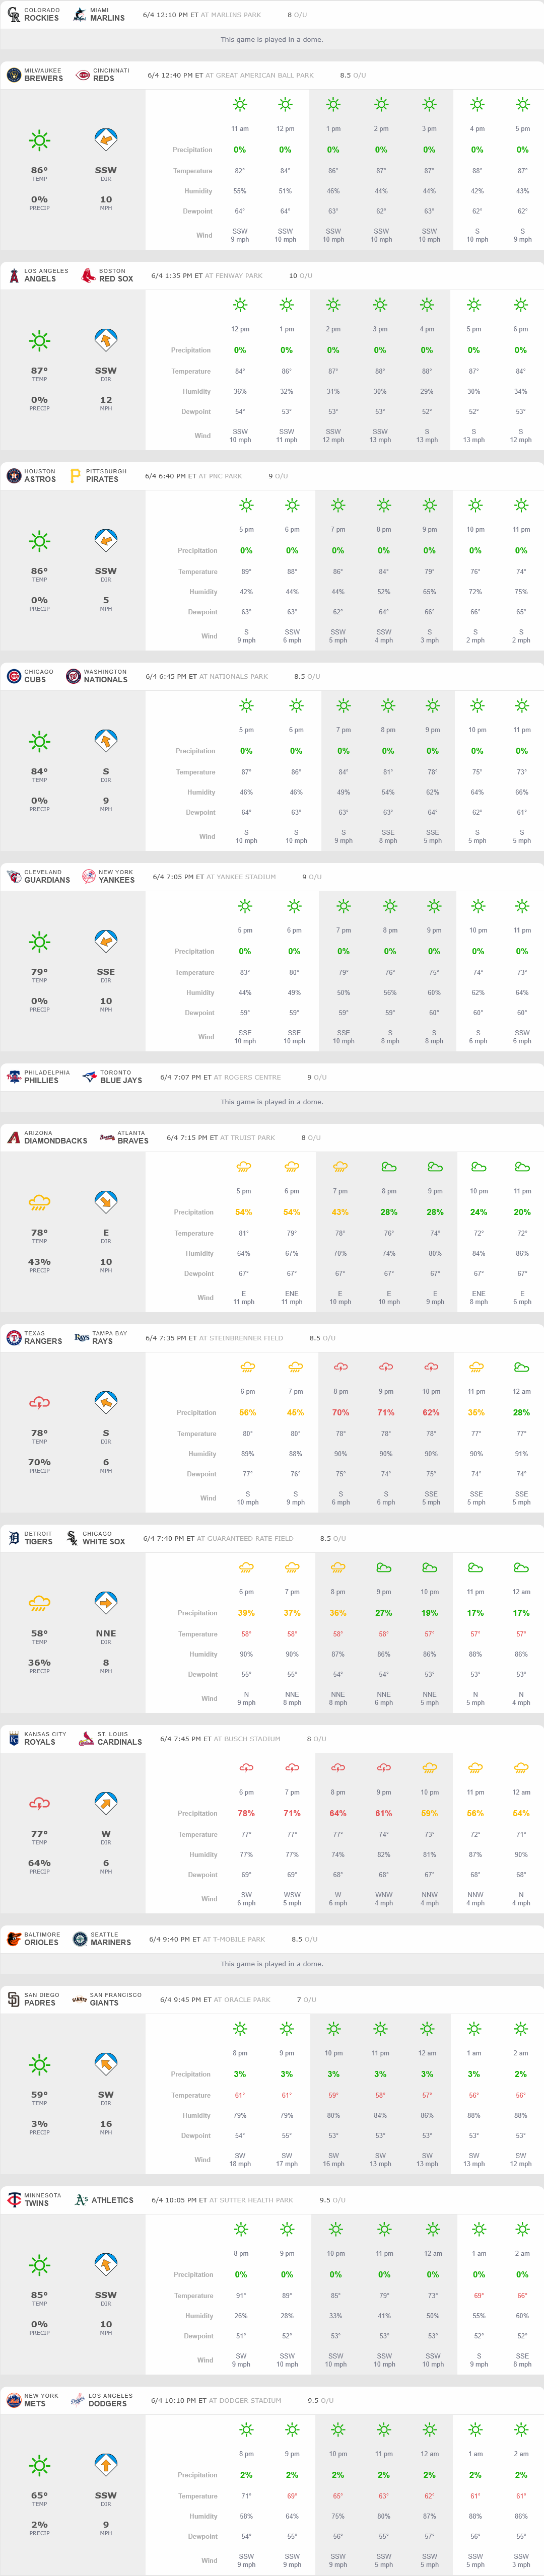Click the 11 am sun icon in Brewers-Reds forecast

(x=240, y=105)
